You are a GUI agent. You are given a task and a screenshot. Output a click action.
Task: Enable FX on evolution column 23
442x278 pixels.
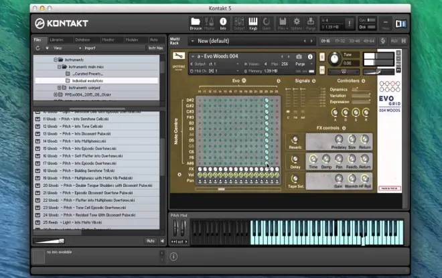267,169
